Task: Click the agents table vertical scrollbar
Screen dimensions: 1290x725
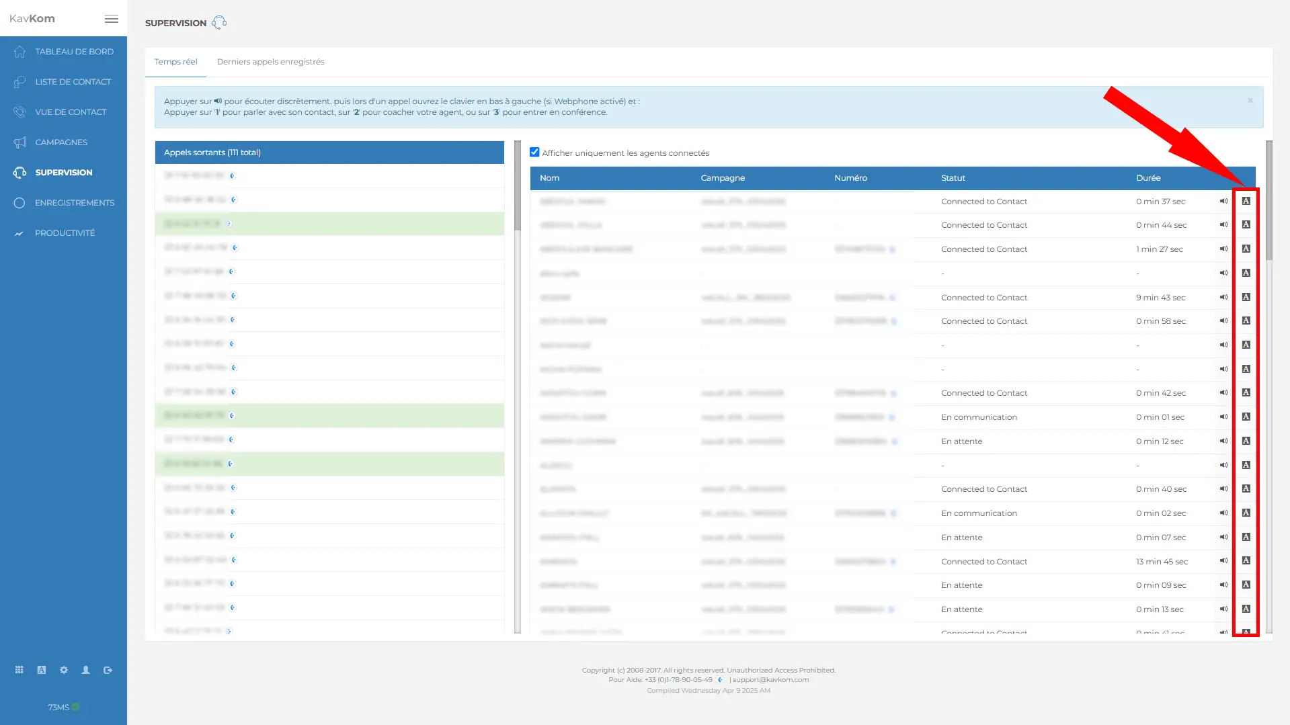Action: (x=1268, y=202)
